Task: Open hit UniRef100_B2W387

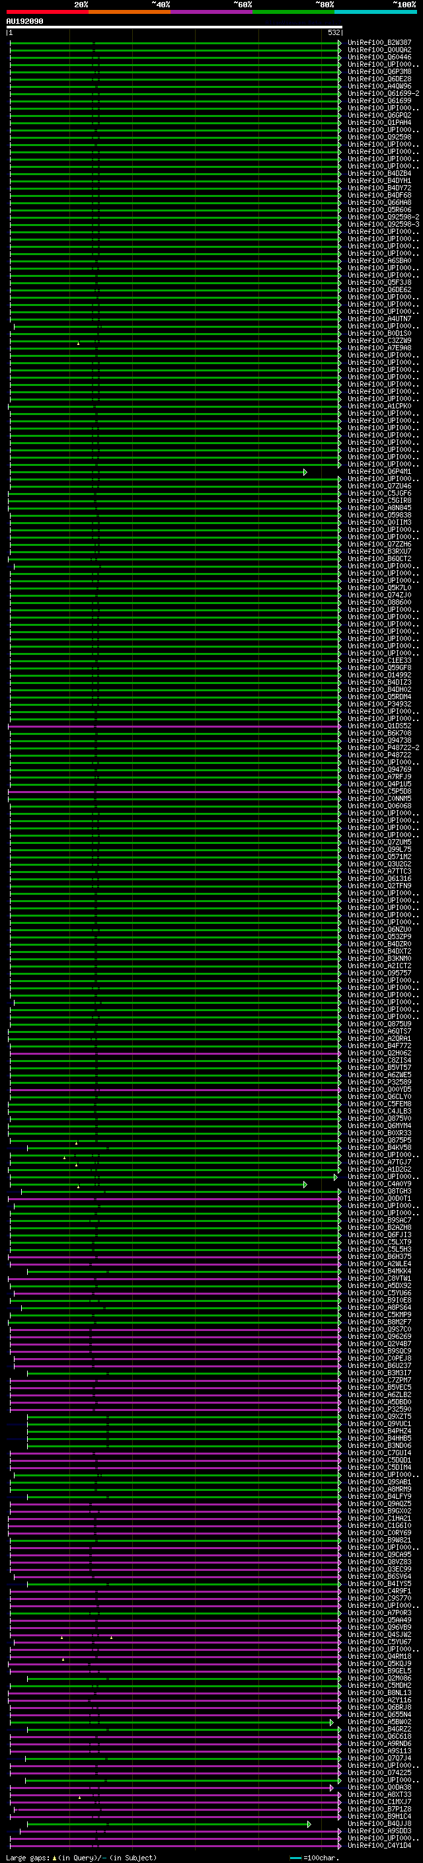Action: 379,43
